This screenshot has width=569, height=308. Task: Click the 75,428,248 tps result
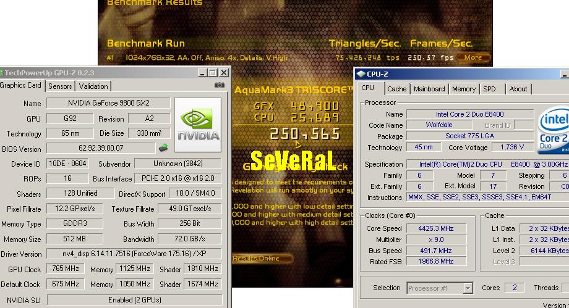tap(367, 57)
